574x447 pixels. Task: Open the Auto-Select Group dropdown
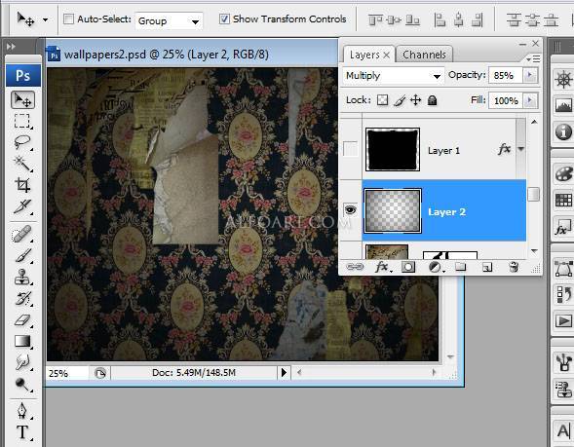tap(169, 21)
